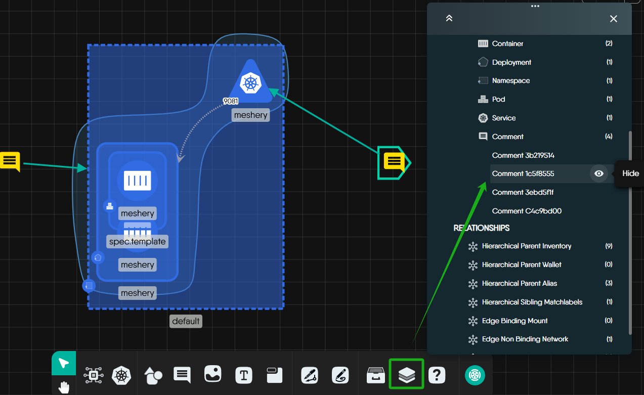Pick the Shapes tool
The image size is (644, 395).
(153, 375)
